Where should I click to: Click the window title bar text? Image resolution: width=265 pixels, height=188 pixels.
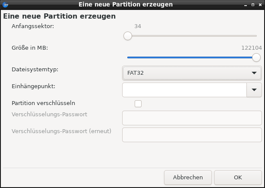[x=126, y=5]
